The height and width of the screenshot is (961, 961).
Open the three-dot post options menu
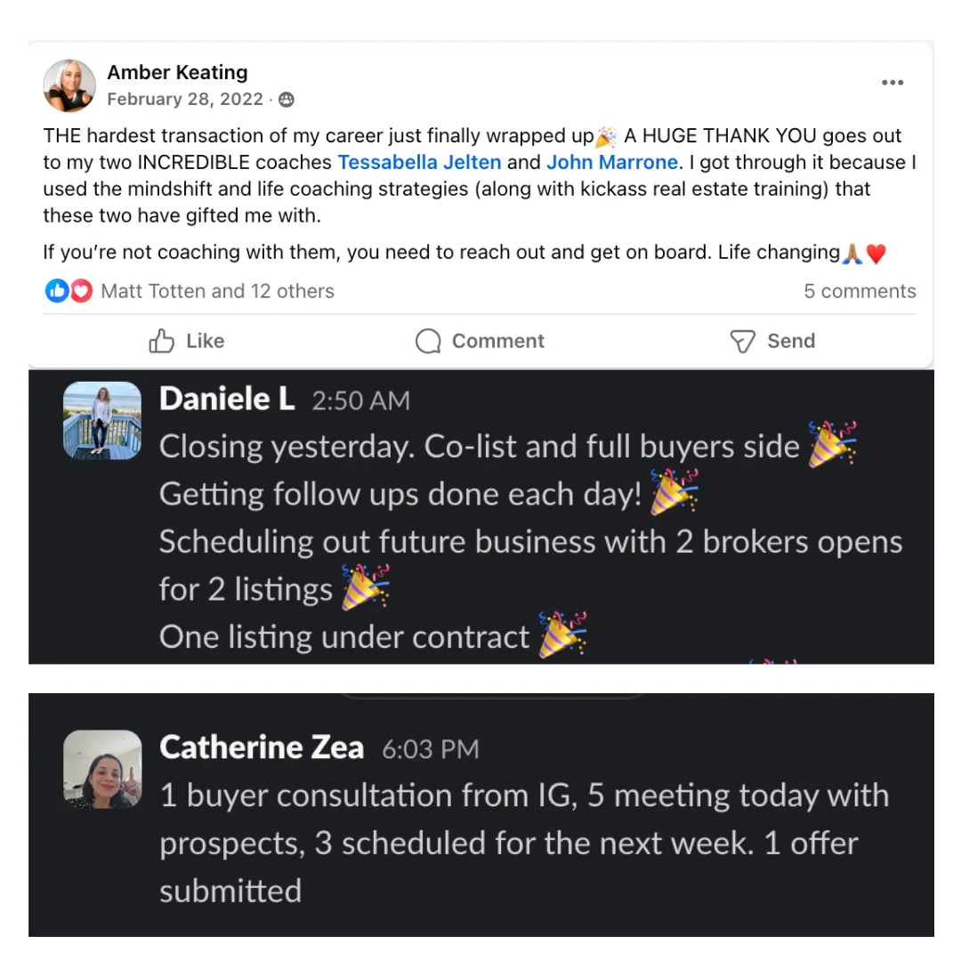click(x=892, y=83)
